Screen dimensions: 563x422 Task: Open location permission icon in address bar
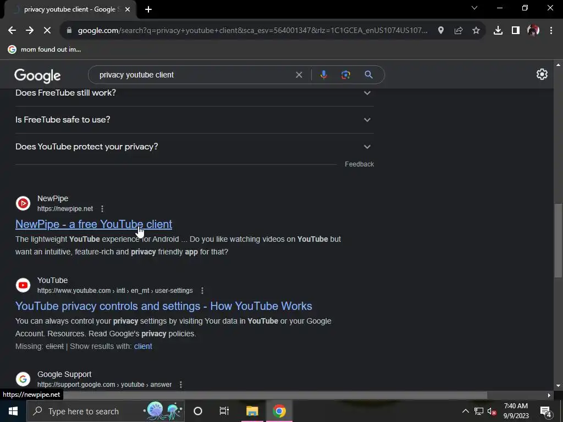[441, 31]
